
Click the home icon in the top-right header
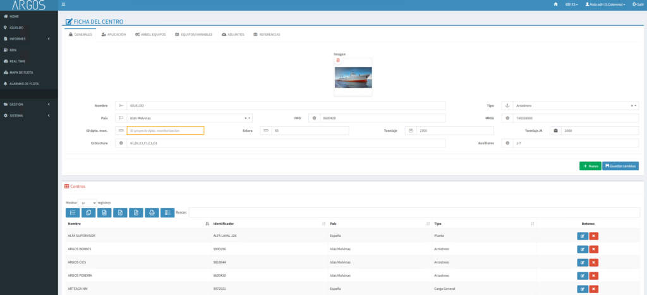click(x=555, y=4)
